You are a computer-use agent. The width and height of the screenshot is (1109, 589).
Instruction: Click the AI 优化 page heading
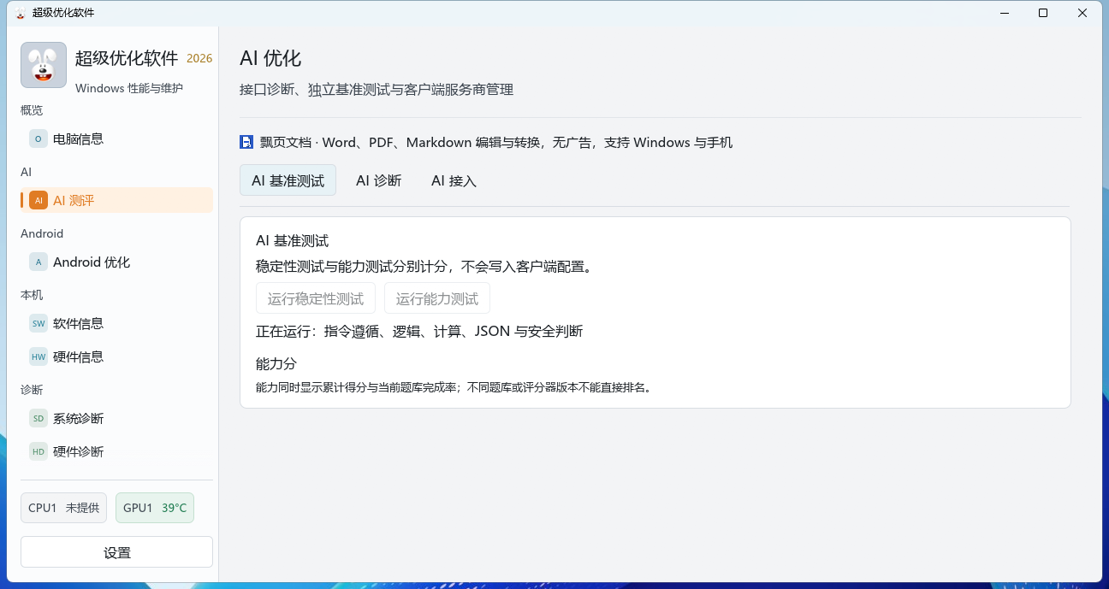270,58
